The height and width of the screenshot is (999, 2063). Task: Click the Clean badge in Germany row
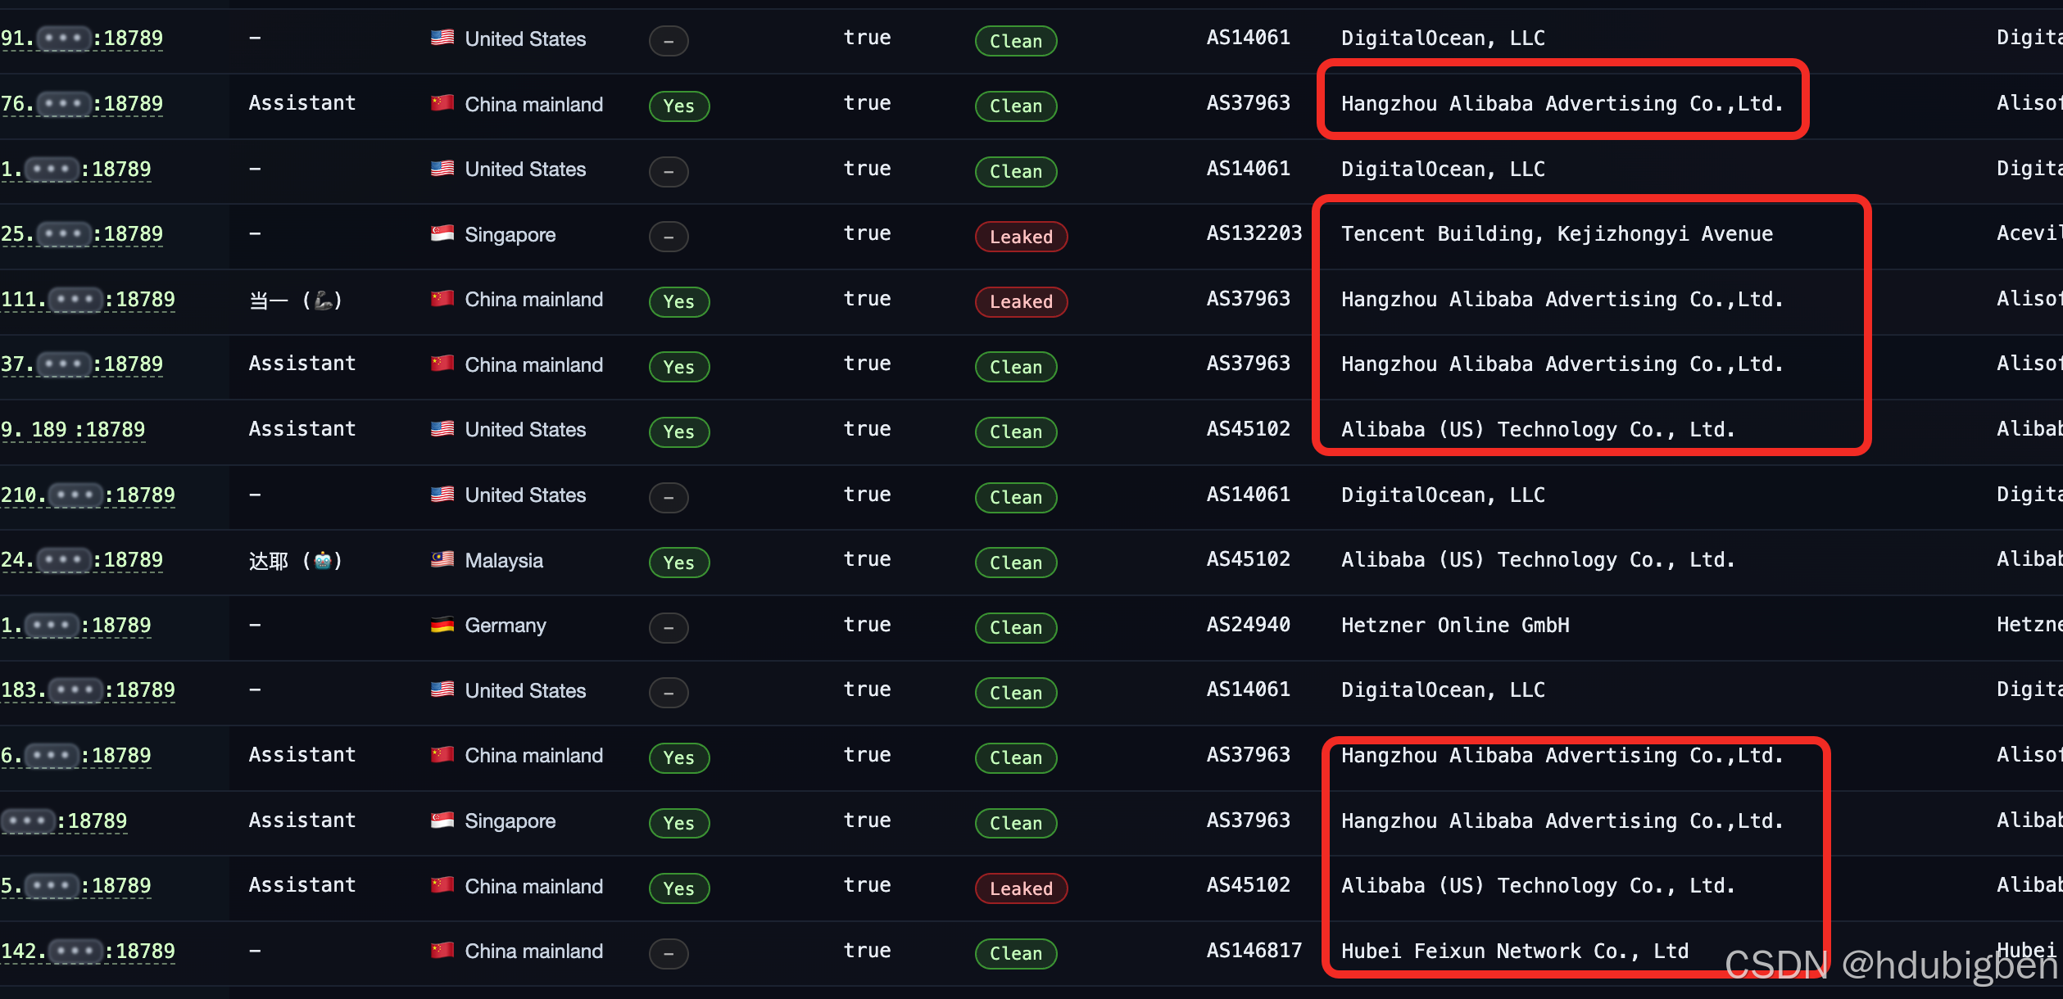click(x=1015, y=628)
